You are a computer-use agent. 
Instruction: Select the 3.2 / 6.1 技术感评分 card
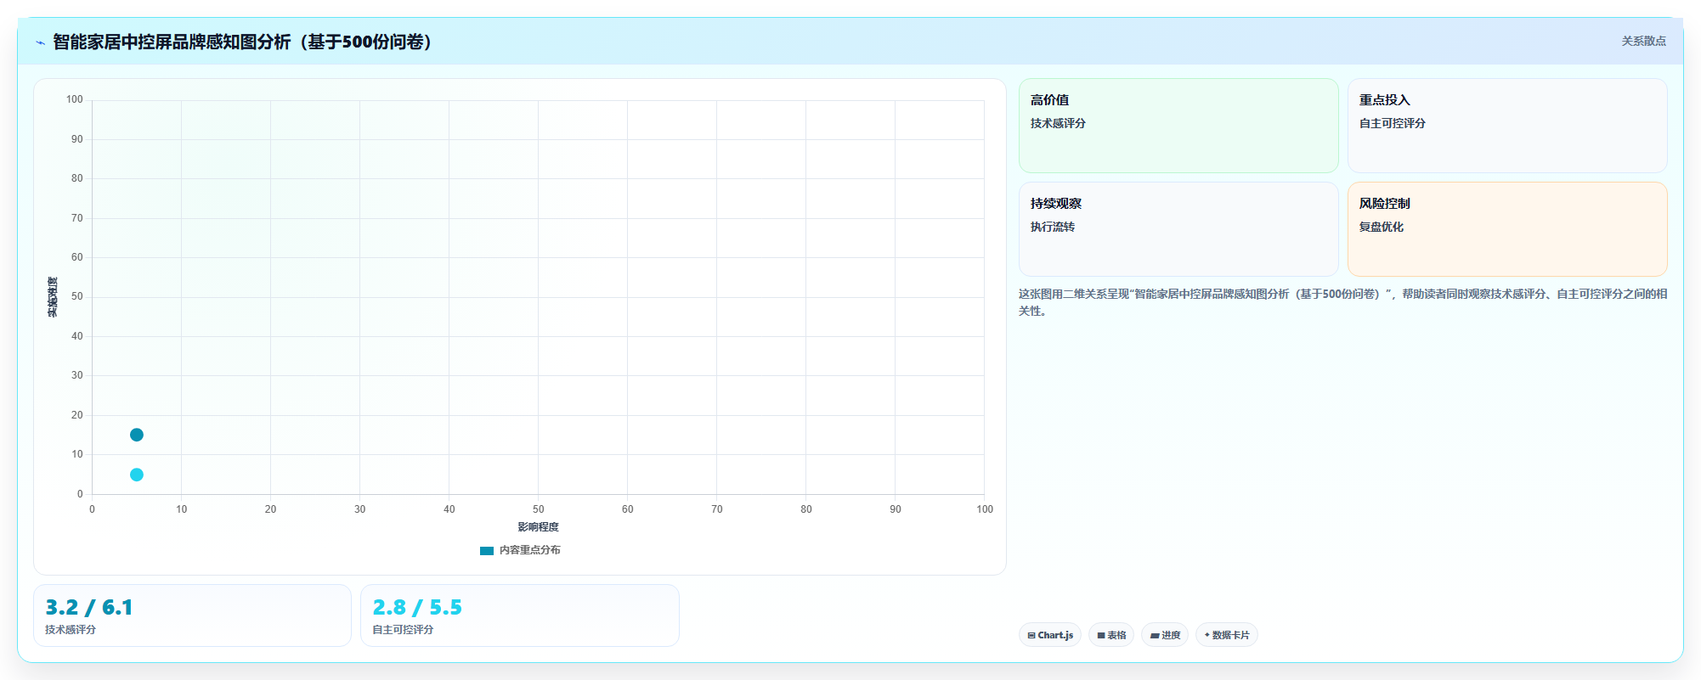click(x=192, y=615)
